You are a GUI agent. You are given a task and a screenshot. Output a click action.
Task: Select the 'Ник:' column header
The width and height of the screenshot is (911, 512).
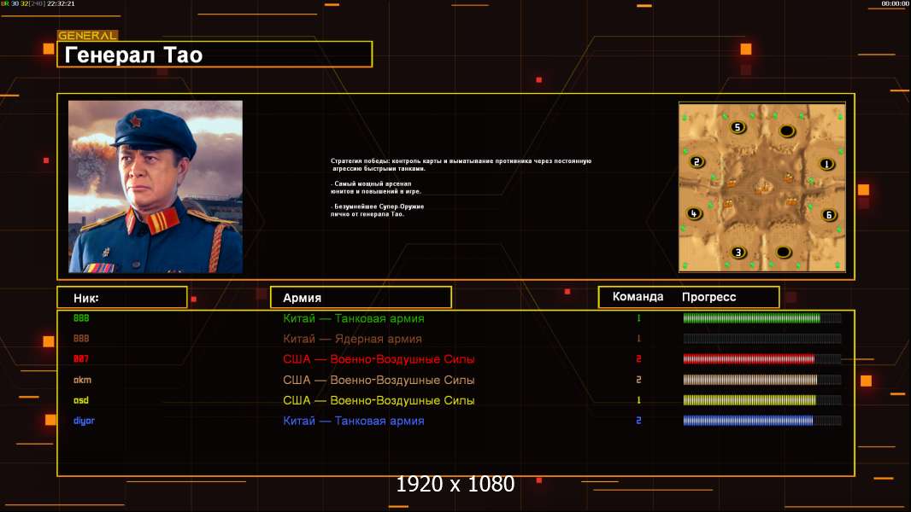(122, 298)
